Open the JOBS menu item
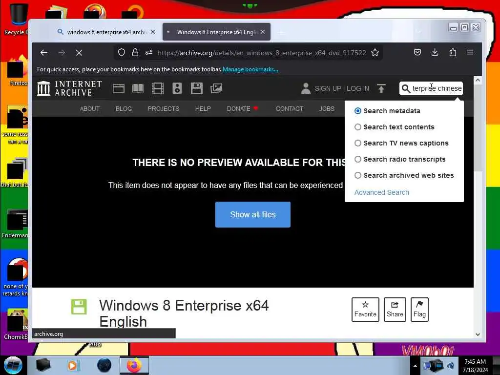500x375 pixels. 327,109
